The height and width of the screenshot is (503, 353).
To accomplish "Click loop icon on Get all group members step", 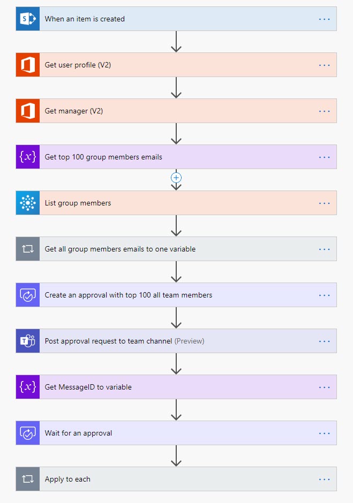I will tap(27, 249).
